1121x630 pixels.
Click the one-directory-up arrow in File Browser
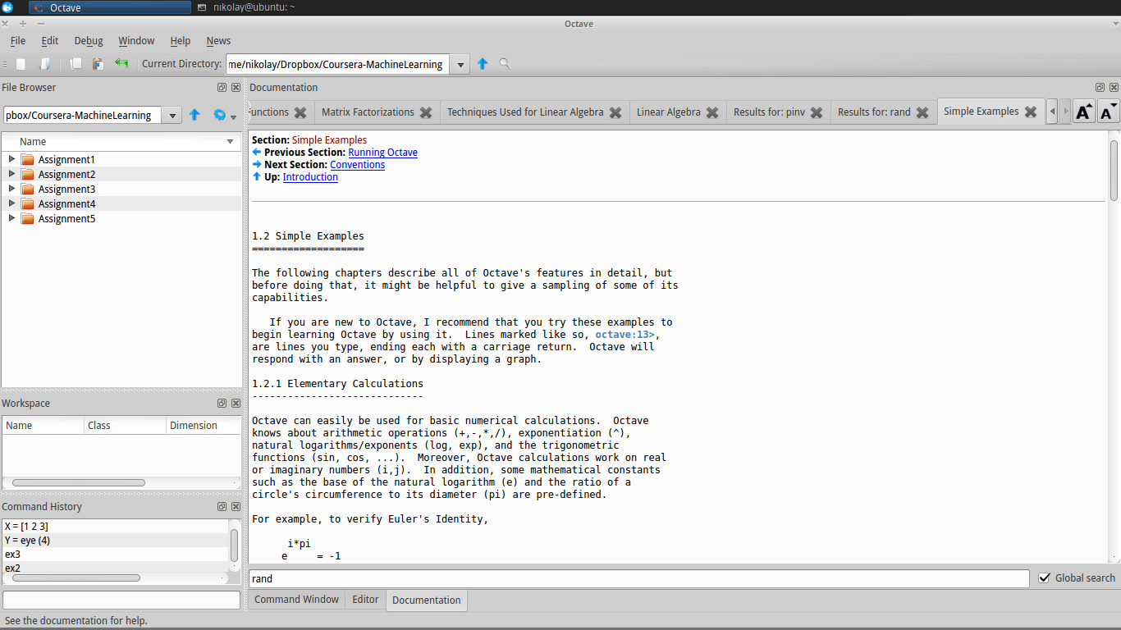pyautogui.click(x=194, y=115)
